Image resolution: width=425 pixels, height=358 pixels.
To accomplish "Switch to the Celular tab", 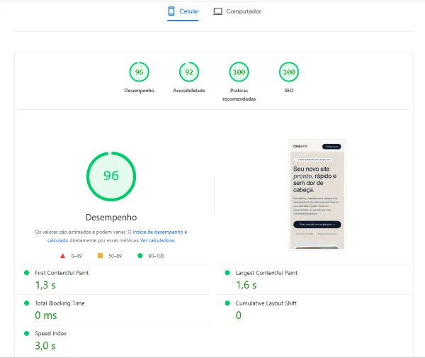I will tap(183, 11).
